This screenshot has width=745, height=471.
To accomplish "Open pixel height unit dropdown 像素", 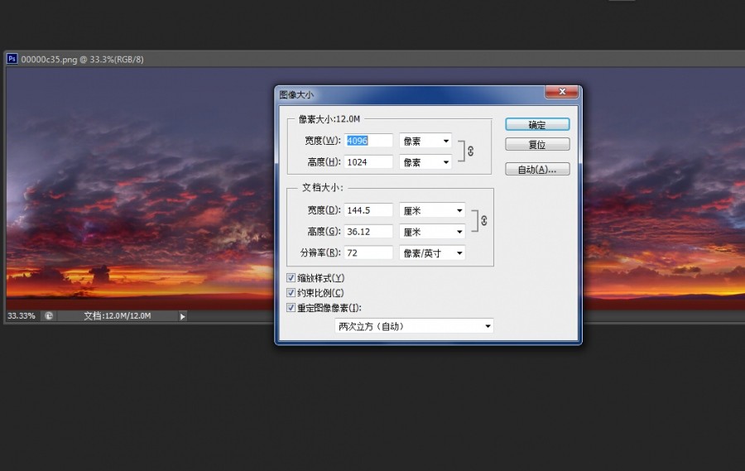I will (x=425, y=162).
